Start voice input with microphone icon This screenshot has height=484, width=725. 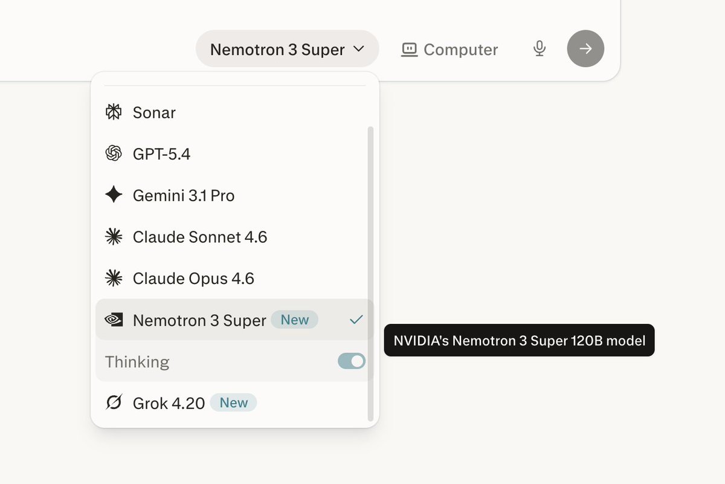(x=540, y=49)
